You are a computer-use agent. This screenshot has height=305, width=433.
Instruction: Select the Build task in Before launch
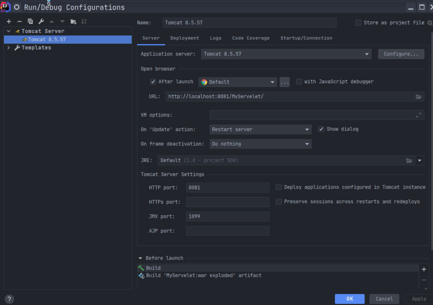point(278,268)
